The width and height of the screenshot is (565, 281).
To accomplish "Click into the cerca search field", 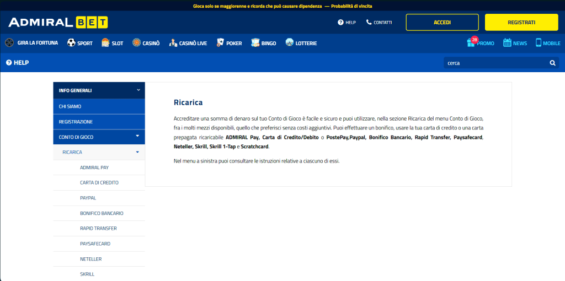I will click(495, 63).
